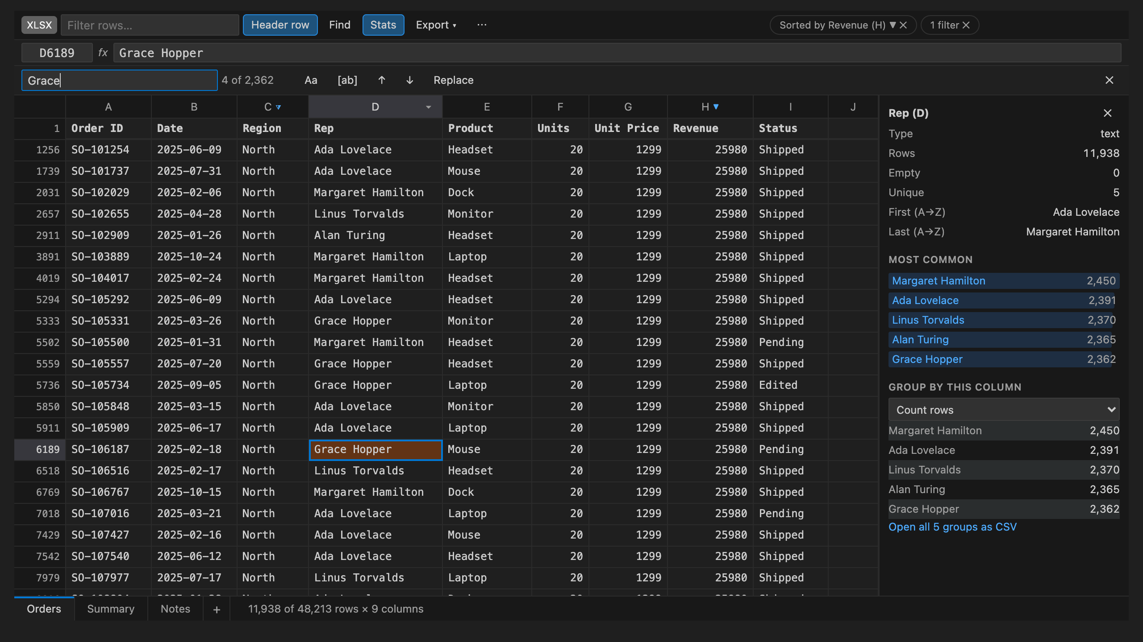Click date cell 2025-04-28
This screenshot has height=642, width=1143.
click(x=194, y=214)
